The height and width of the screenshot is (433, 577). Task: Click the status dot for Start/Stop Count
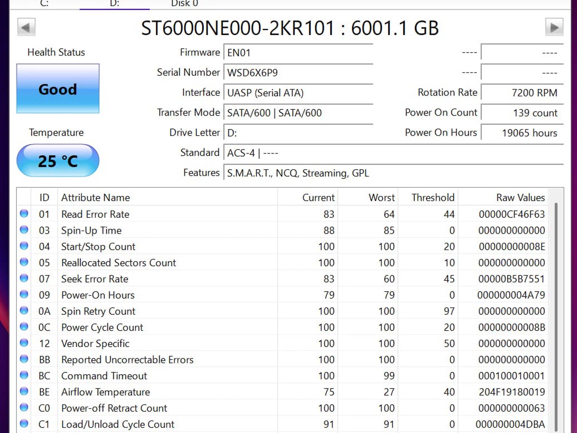pos(24,246)
